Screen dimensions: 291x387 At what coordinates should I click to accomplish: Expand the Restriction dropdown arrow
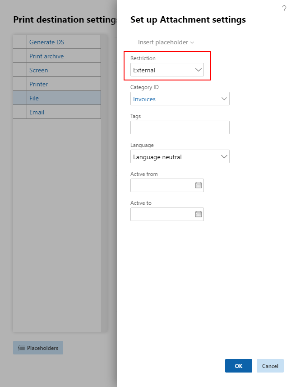pyautogui.click(x=199, y=70)
